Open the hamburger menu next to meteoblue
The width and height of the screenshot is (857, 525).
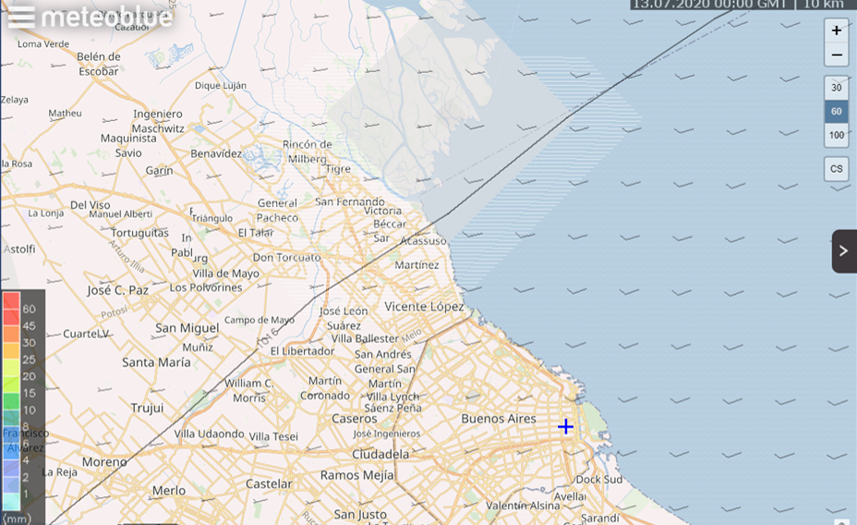pyautogui.click(x=20, y=17)
